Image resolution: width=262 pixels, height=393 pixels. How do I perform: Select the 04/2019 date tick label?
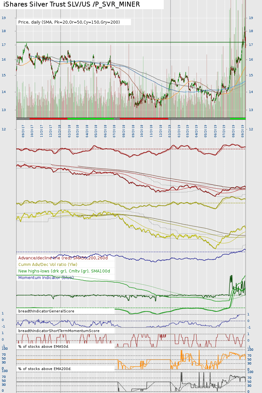(x=197, y=131)
